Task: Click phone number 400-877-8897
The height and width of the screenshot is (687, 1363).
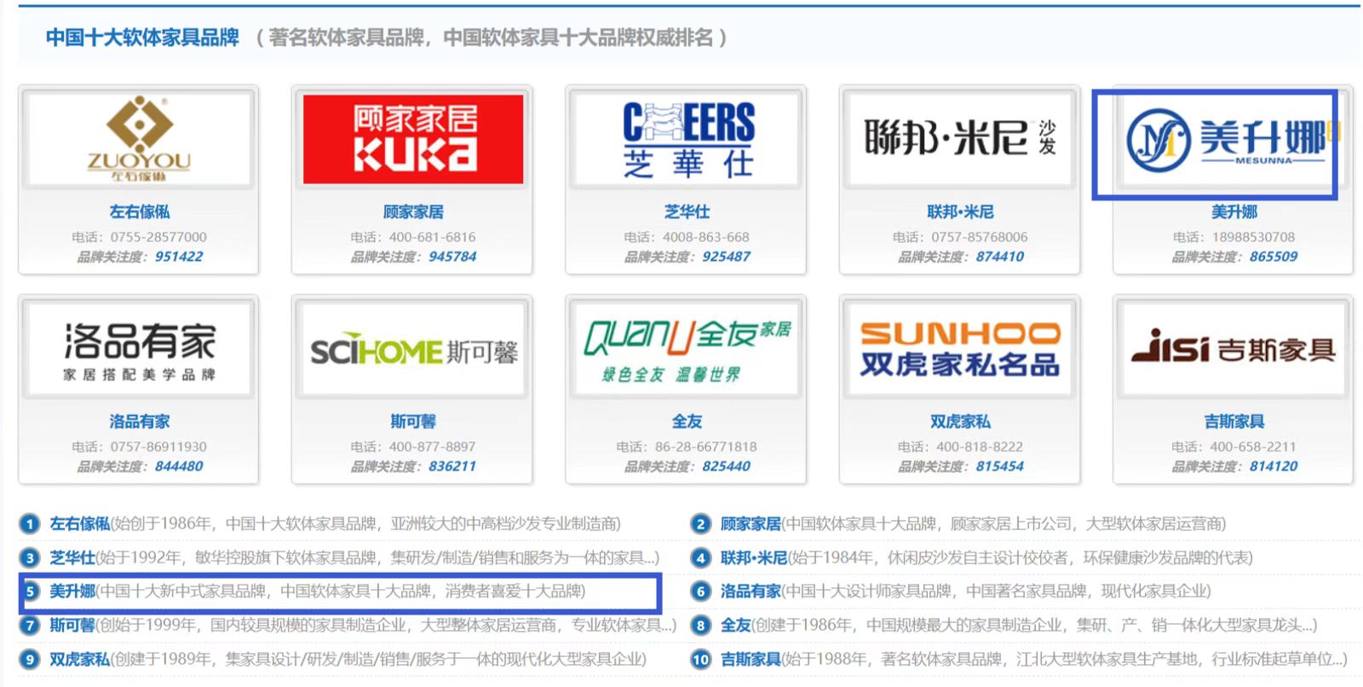Action: click(x=433, y=447)
